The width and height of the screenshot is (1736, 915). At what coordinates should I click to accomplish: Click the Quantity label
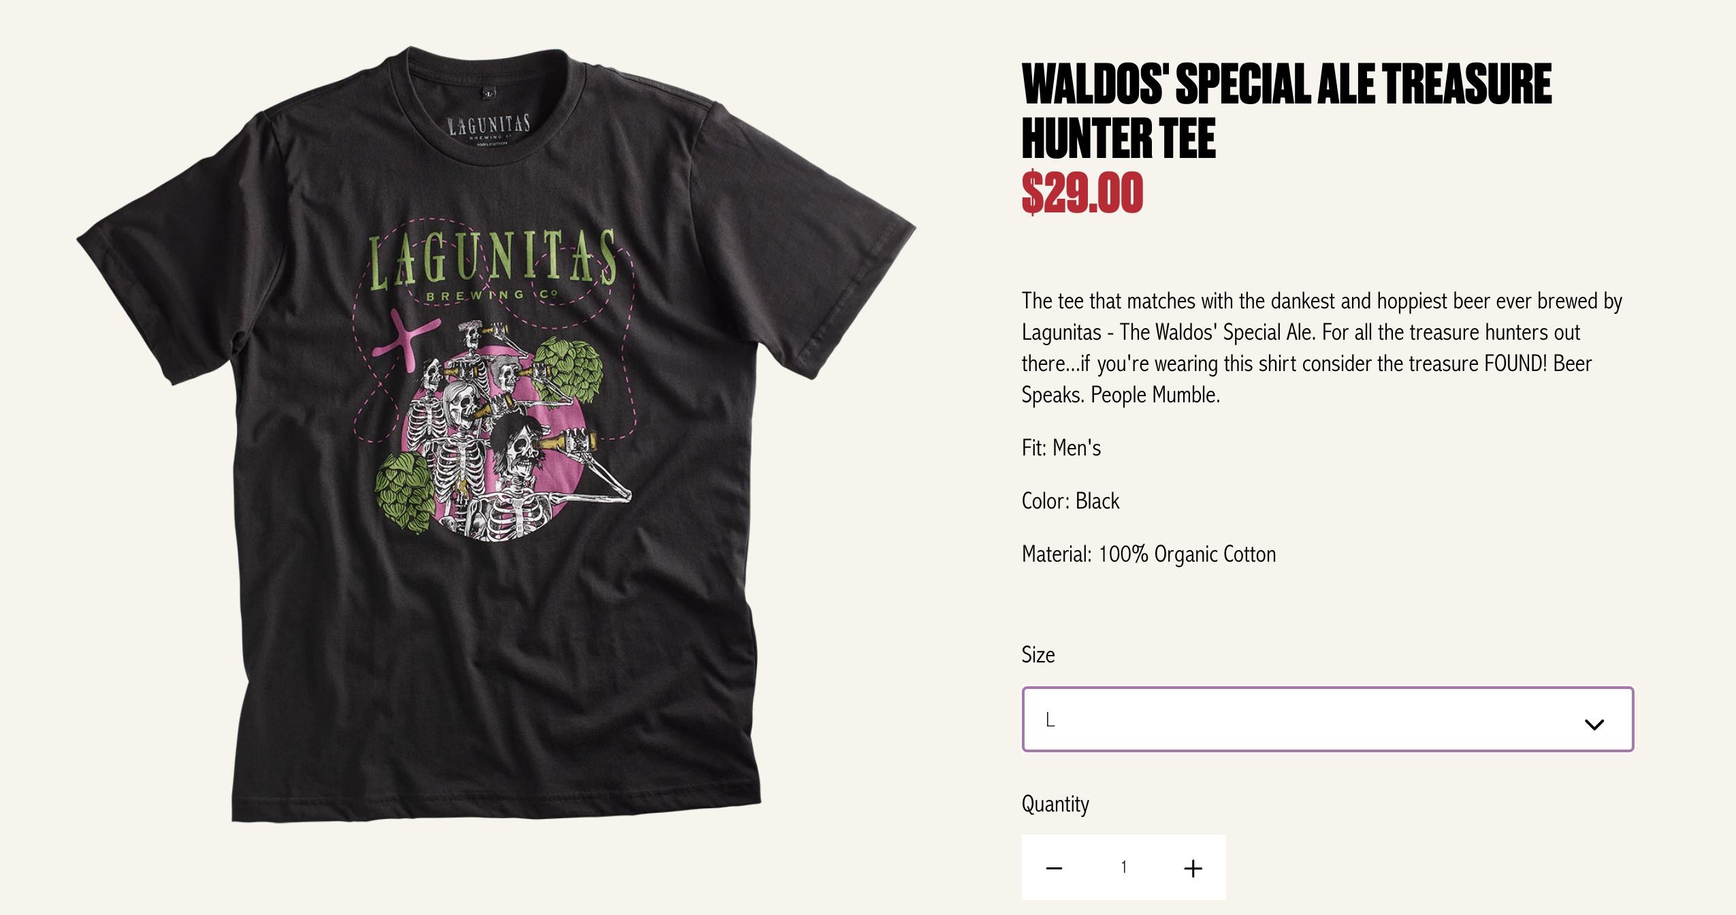click(1055, 804)
